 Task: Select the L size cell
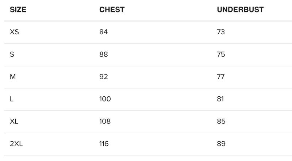(x=12, y=99)
